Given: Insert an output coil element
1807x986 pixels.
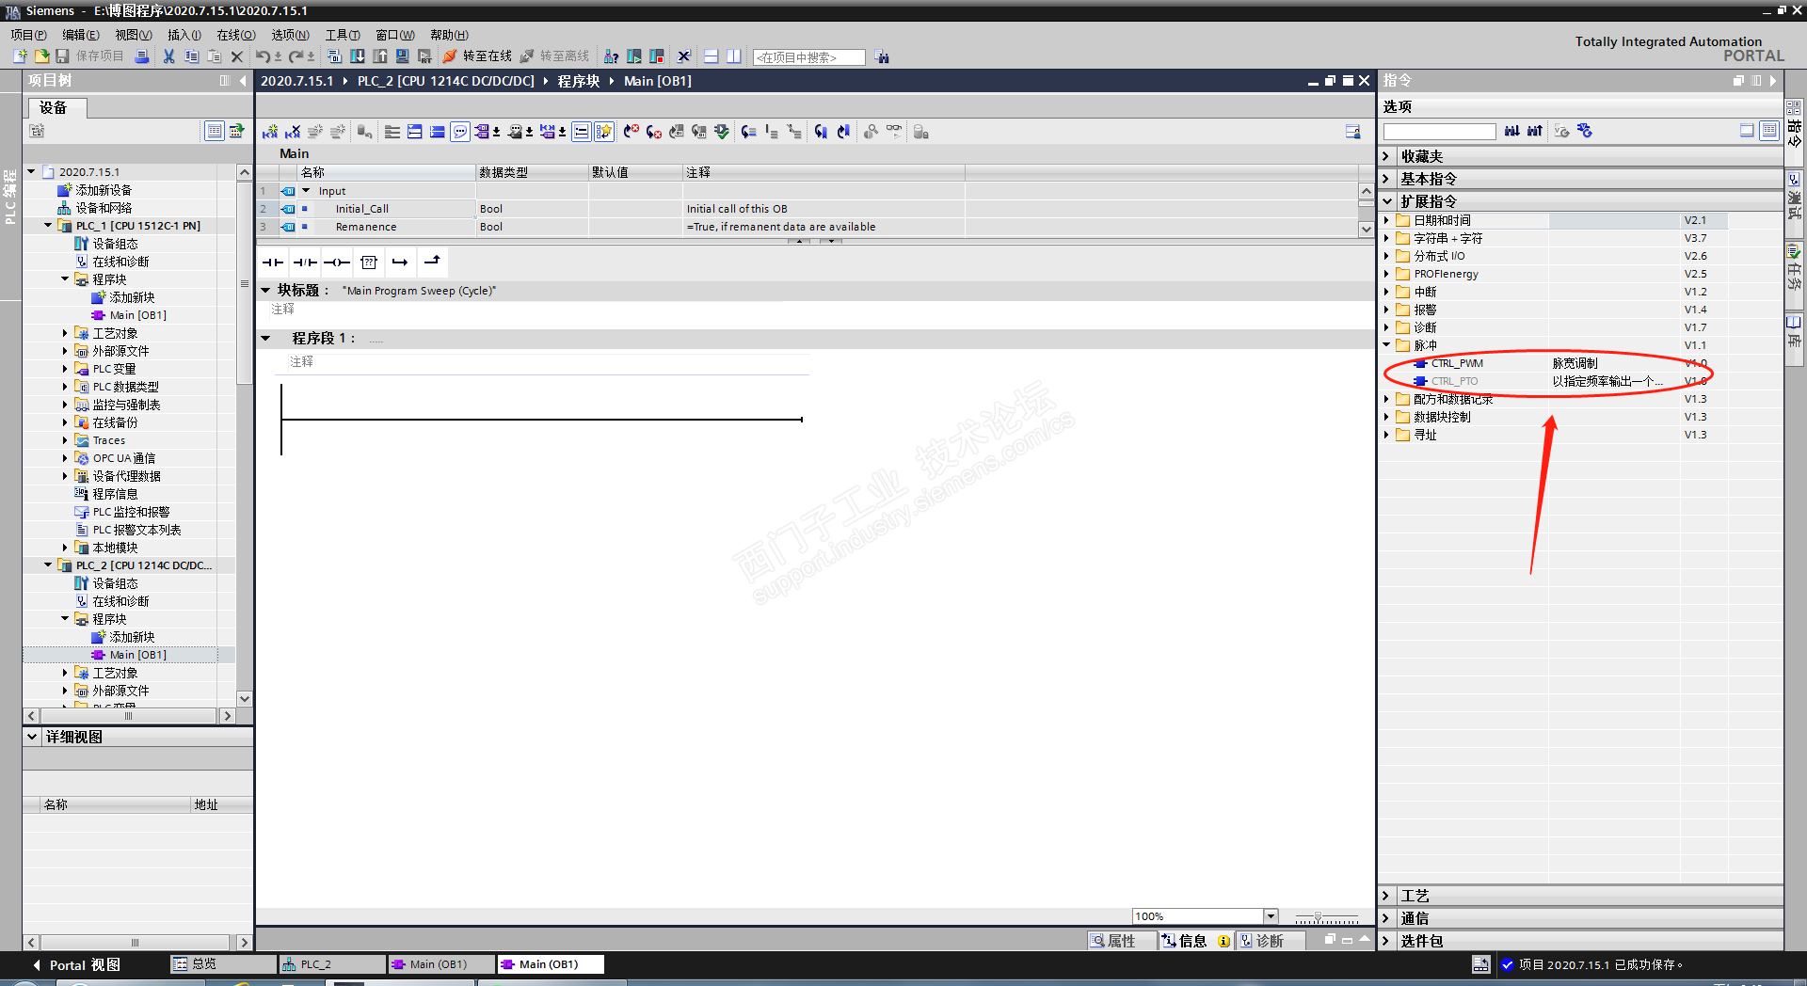Looking at the screenshot, I should (x=337, y=262).
